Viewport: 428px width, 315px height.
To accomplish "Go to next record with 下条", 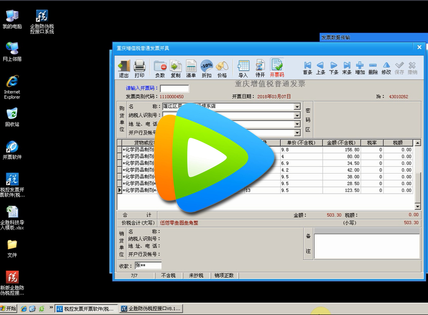I will coord(334,68).
